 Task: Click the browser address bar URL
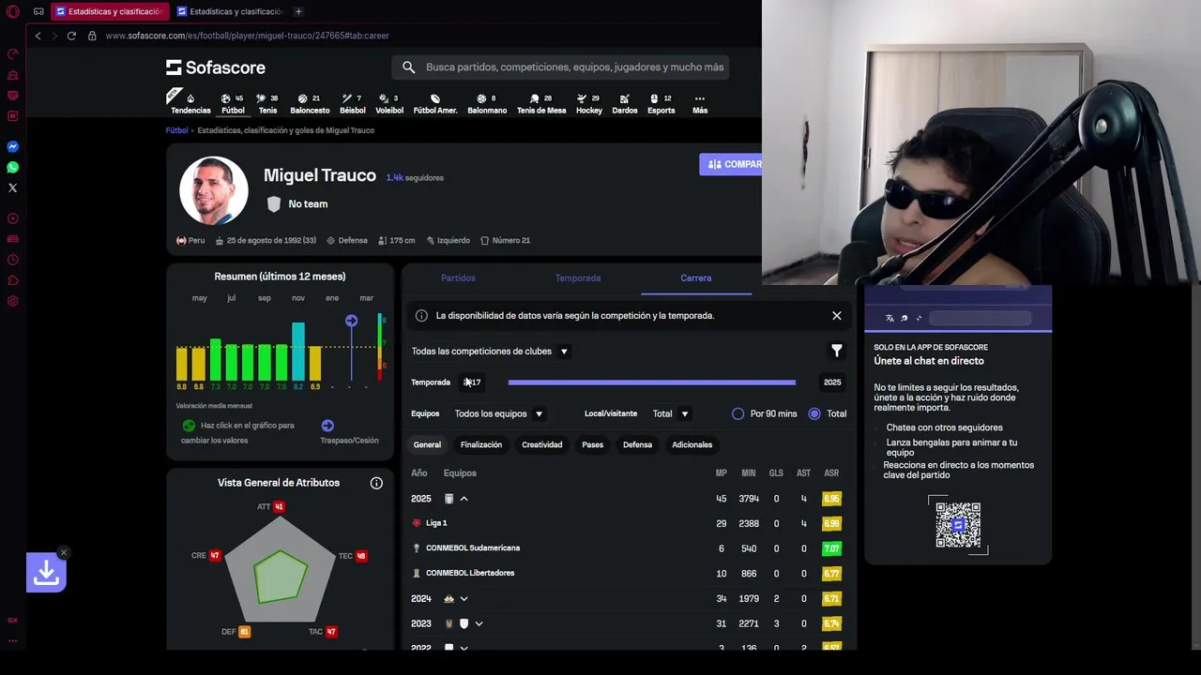pos(248,36)
